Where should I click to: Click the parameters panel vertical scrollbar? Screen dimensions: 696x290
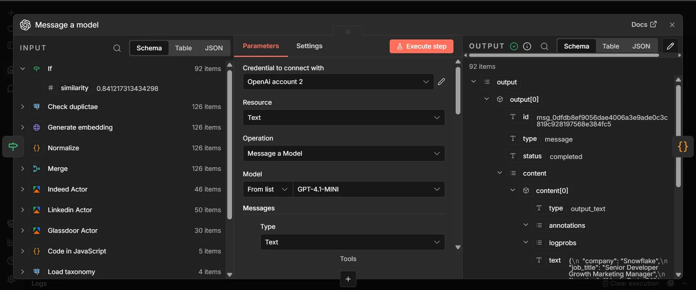[x=458, y=91]
